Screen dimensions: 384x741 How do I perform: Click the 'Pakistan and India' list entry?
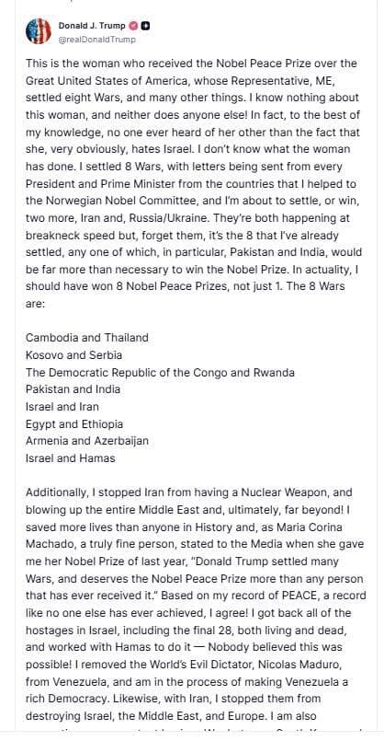point(73,389)
